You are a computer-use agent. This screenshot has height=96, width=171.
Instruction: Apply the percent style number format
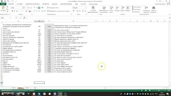tap(77, 11)
